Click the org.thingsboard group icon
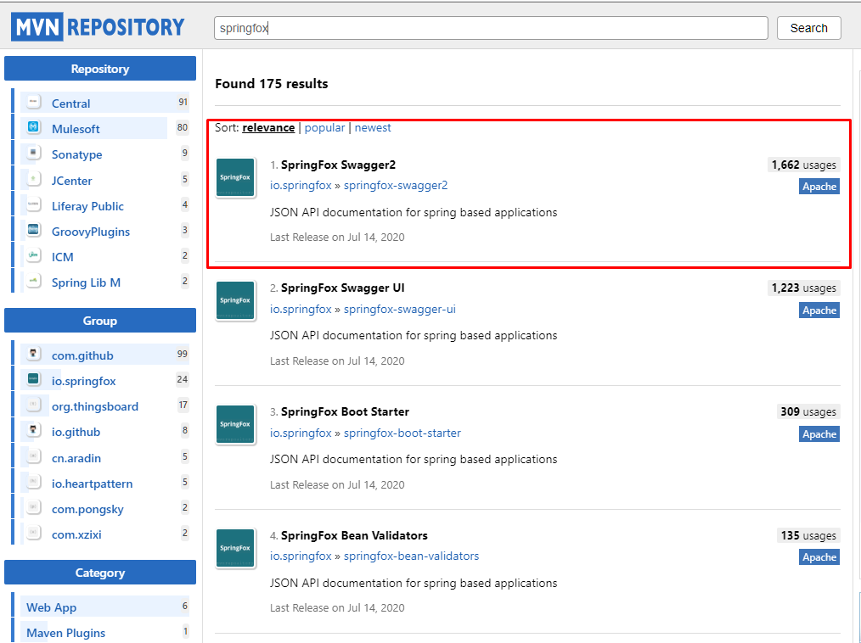 pyautogui.click(x=33, y=405)
